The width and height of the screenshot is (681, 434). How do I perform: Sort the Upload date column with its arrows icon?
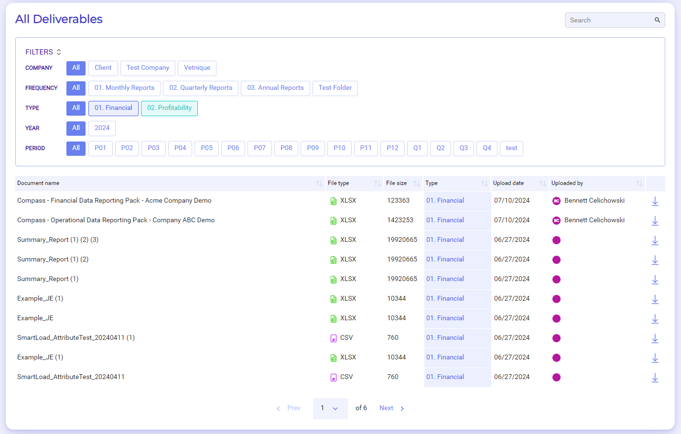pos(543,183)
